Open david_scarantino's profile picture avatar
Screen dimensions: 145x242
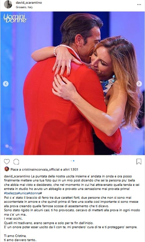point(8,4)
